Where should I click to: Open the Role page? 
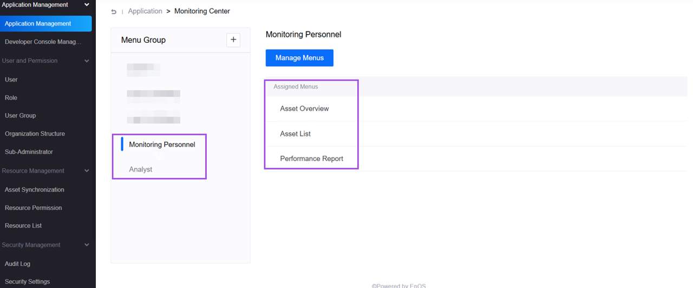click(x=11, y=98)
